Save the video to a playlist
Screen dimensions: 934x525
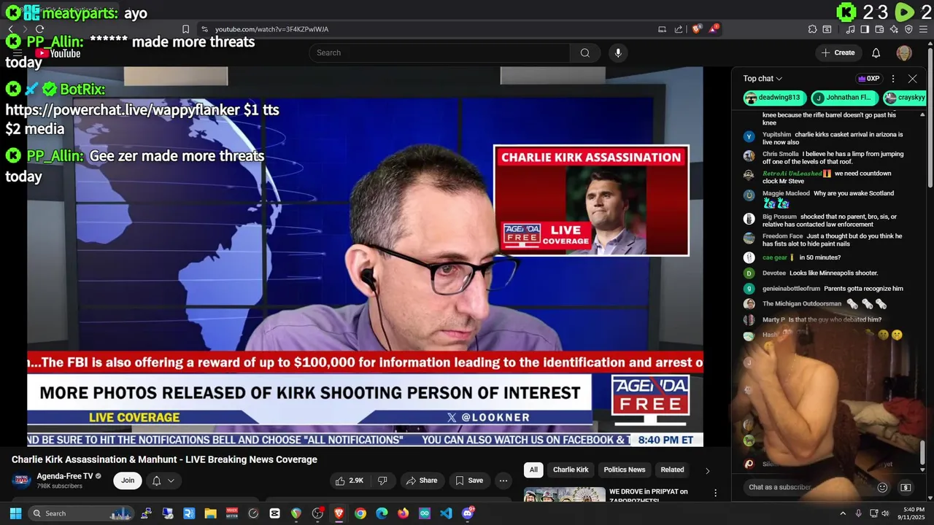click(x=469, y=481)
